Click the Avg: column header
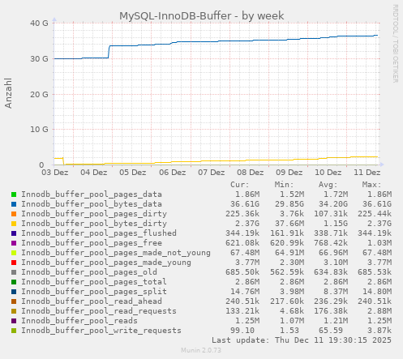This screenshot has width=403, height=359. pos(328,185)
